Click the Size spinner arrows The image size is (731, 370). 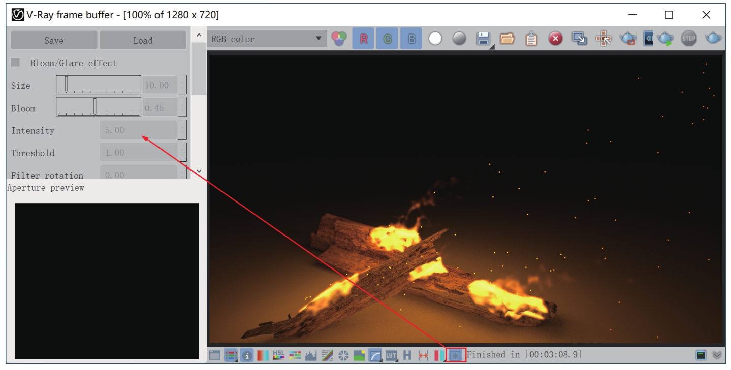click(182, 85)
